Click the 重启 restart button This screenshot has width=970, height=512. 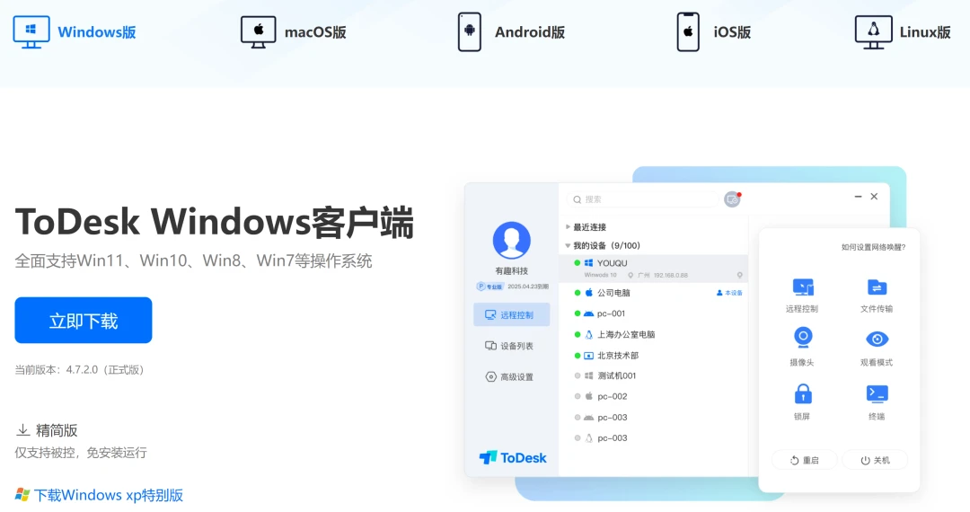click(x=804, y=460)
